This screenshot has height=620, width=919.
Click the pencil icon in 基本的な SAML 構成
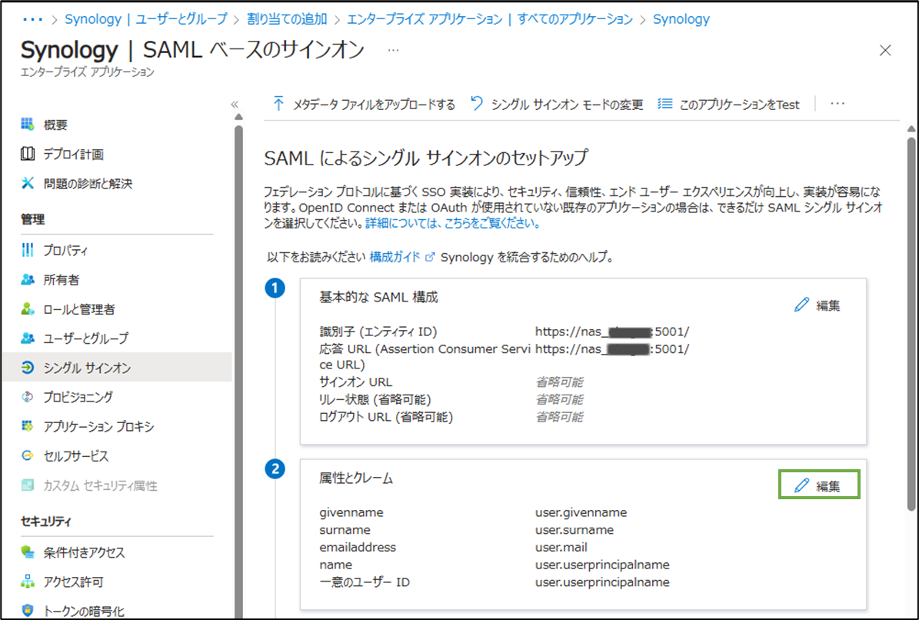801,305
